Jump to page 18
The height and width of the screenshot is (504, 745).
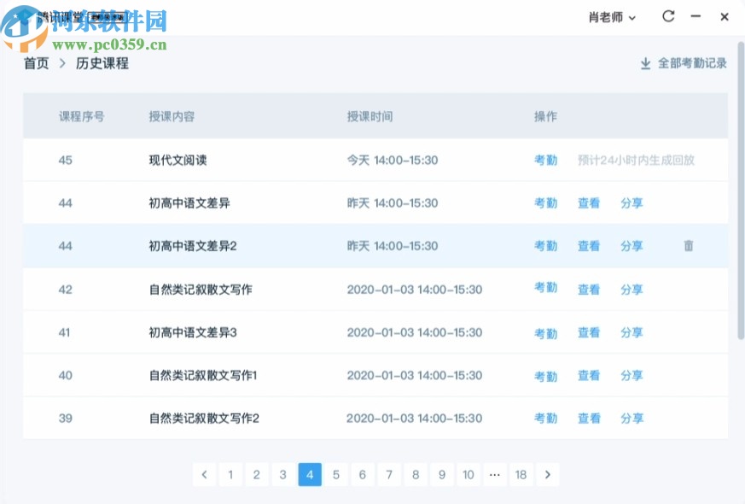[x=521, y=474]
